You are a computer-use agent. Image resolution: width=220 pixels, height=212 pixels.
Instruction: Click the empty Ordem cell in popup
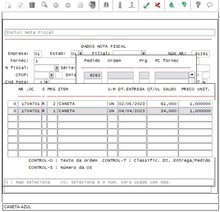click(121, 75)
